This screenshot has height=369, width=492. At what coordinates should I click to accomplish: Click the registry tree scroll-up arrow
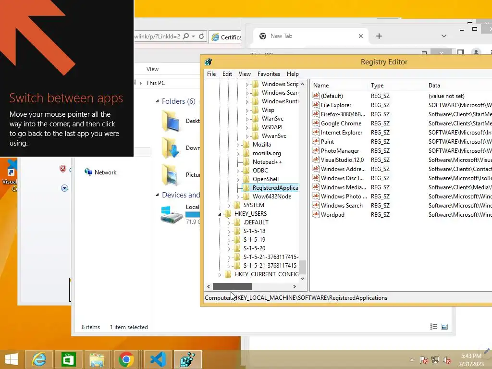coord(302,84)
